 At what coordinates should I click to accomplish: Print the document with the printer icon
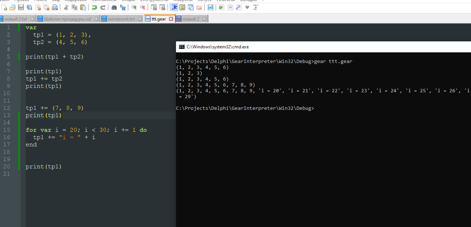coord(55,7)
